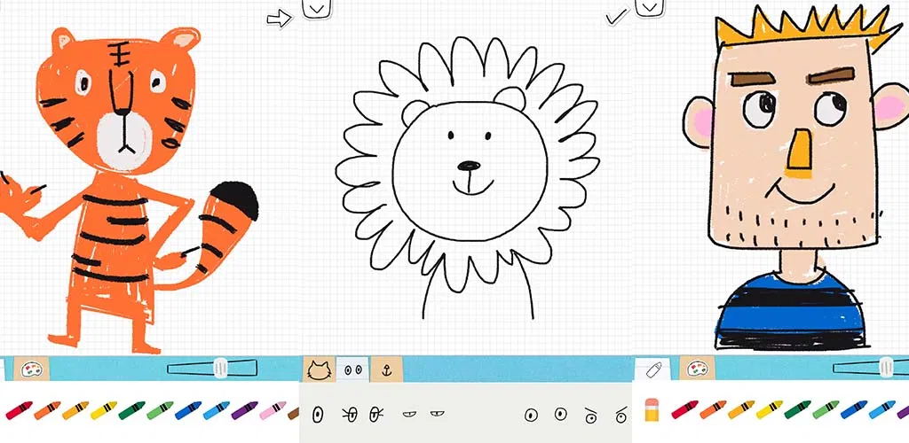
Task: Select the dark green crayon in the tiger panel
Action: click(x=131, y=410)
